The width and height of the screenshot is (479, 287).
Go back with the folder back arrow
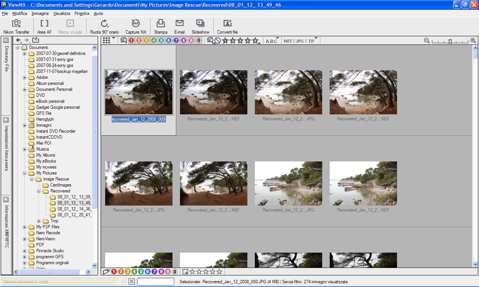[18, 40]
